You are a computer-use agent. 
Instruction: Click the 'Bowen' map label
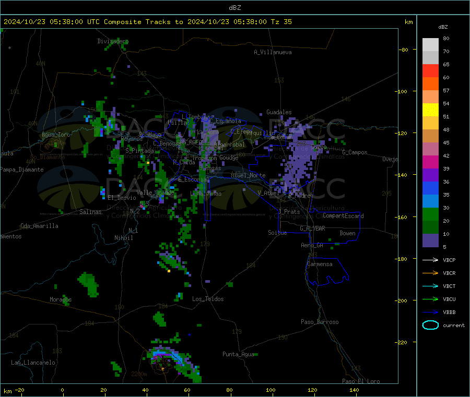tap(347, 233)
